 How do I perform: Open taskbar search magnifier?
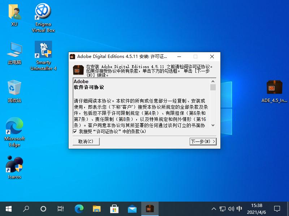point(26,209)
